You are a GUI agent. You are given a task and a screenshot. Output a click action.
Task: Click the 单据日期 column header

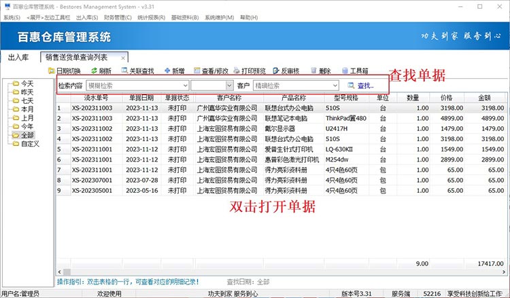pyautogui.click(x=141, y=98)
